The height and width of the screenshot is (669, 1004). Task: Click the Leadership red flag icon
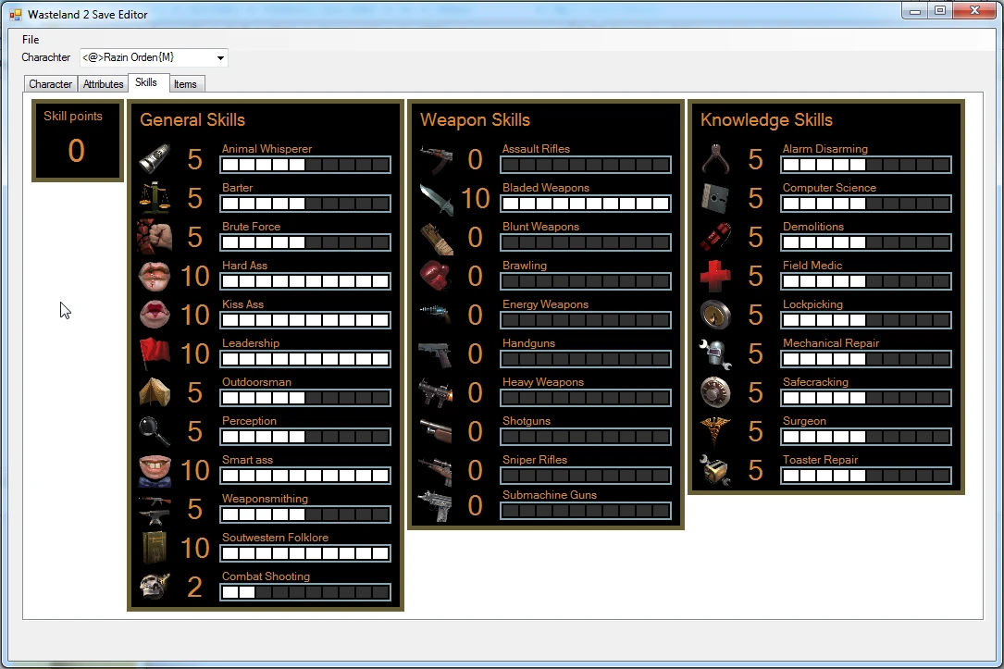(x=155, y=353)
